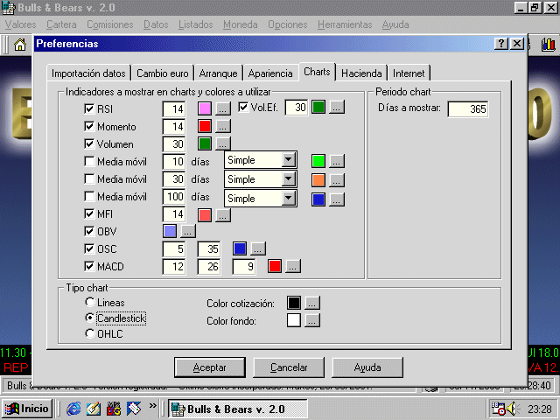Click the bar chart icon in toolbar
Image resolution: width=560 pixels, height=420 pixels.
(549, 45)
